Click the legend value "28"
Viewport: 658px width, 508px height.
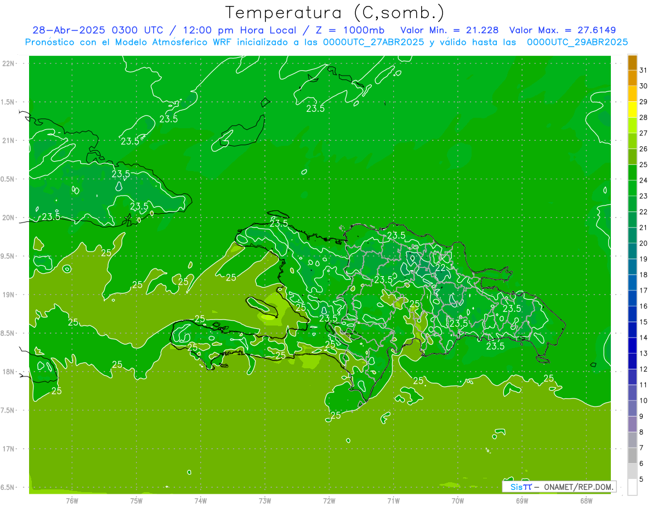[644, 117]
